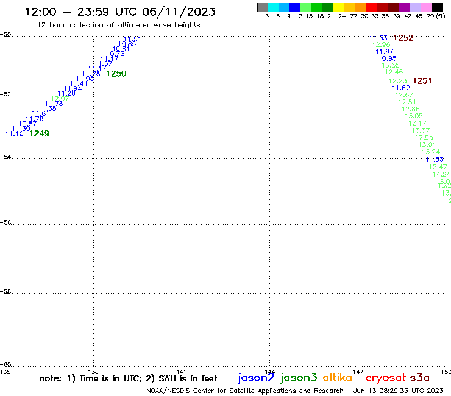Click the wave height value 11.97
The height and width of the screenshot is (396, 451).
point(385,52)
